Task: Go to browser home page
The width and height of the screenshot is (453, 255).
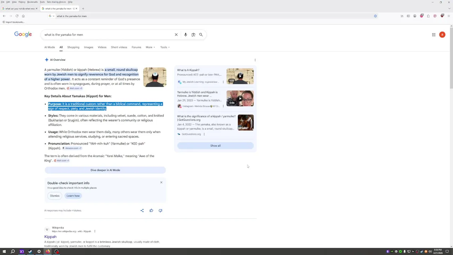Action: [23, 16]
